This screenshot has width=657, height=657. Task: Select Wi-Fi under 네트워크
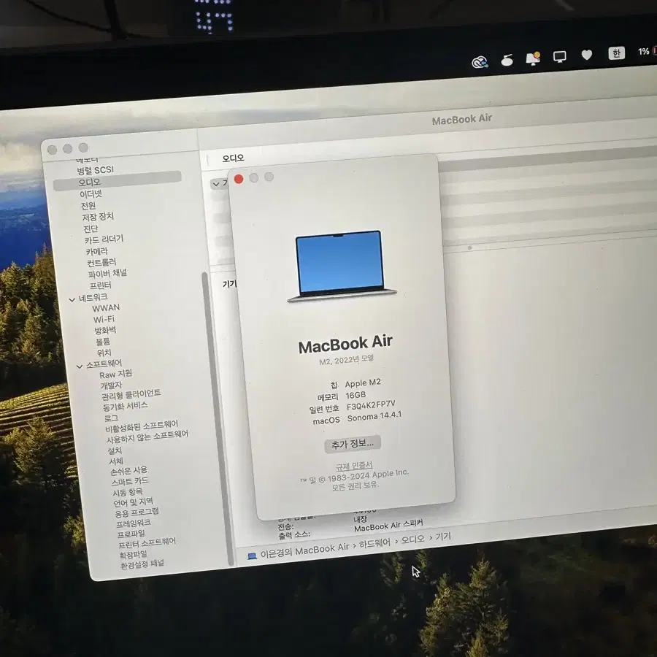coord(104,319)
